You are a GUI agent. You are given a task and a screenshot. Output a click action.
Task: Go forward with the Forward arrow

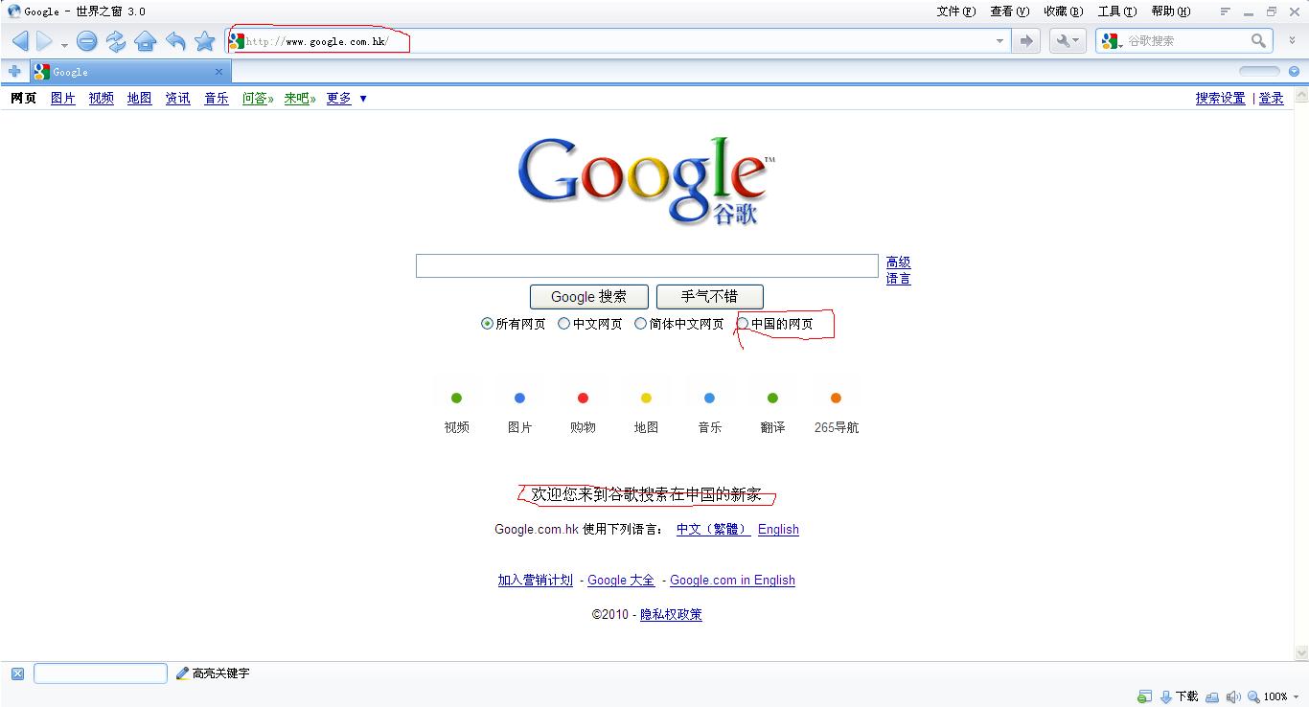point(44,41)
